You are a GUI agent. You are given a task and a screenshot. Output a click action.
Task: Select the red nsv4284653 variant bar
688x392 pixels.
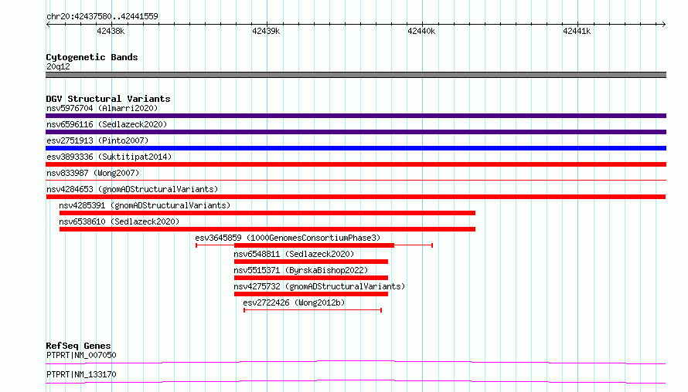[x=356, y=197]
